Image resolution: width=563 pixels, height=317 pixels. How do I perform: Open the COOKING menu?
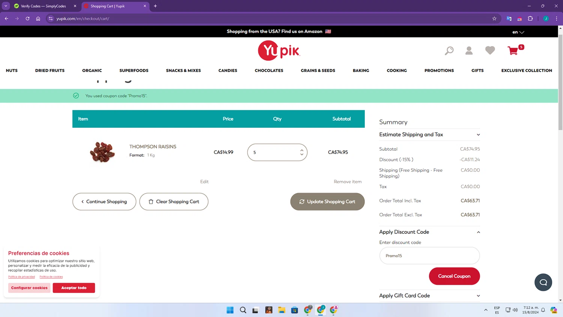point(397,71)
